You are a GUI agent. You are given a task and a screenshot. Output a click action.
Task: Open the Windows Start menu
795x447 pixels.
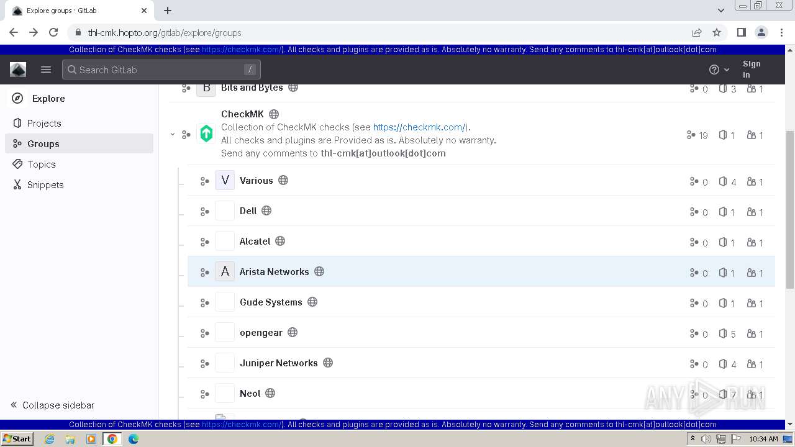[17, 438]
